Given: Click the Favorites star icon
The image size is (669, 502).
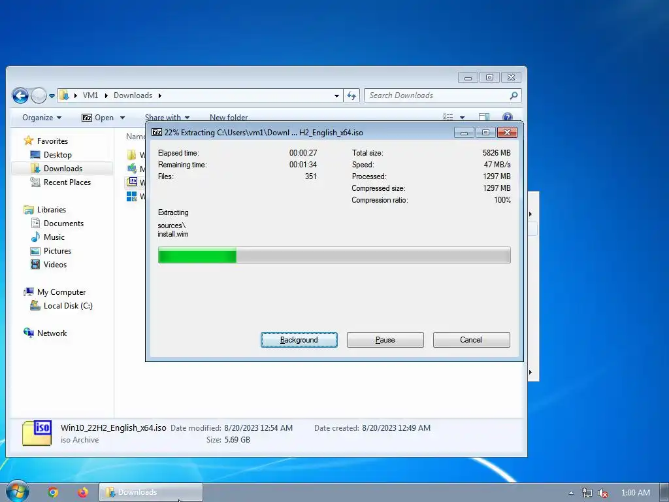Looking at the screenshot, I should point(29,141).
